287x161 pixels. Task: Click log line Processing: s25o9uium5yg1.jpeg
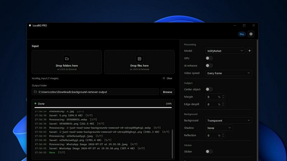click(x=69, y=136)
